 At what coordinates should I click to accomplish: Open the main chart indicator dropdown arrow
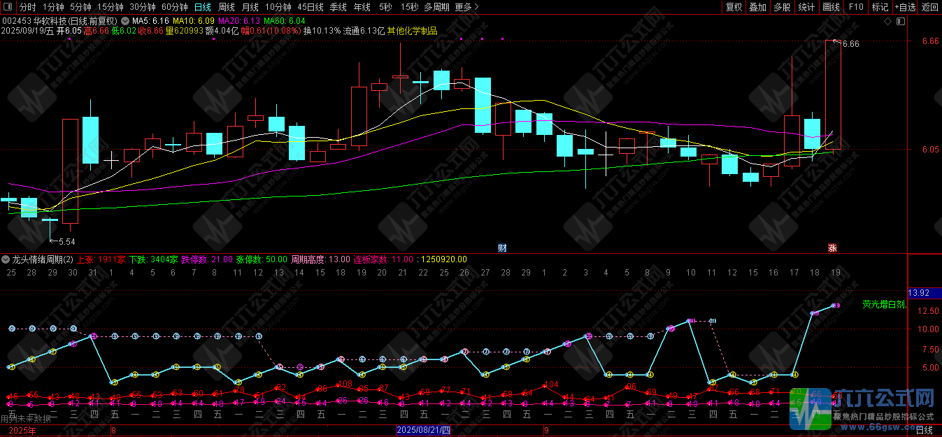click(x=125, y=22)
